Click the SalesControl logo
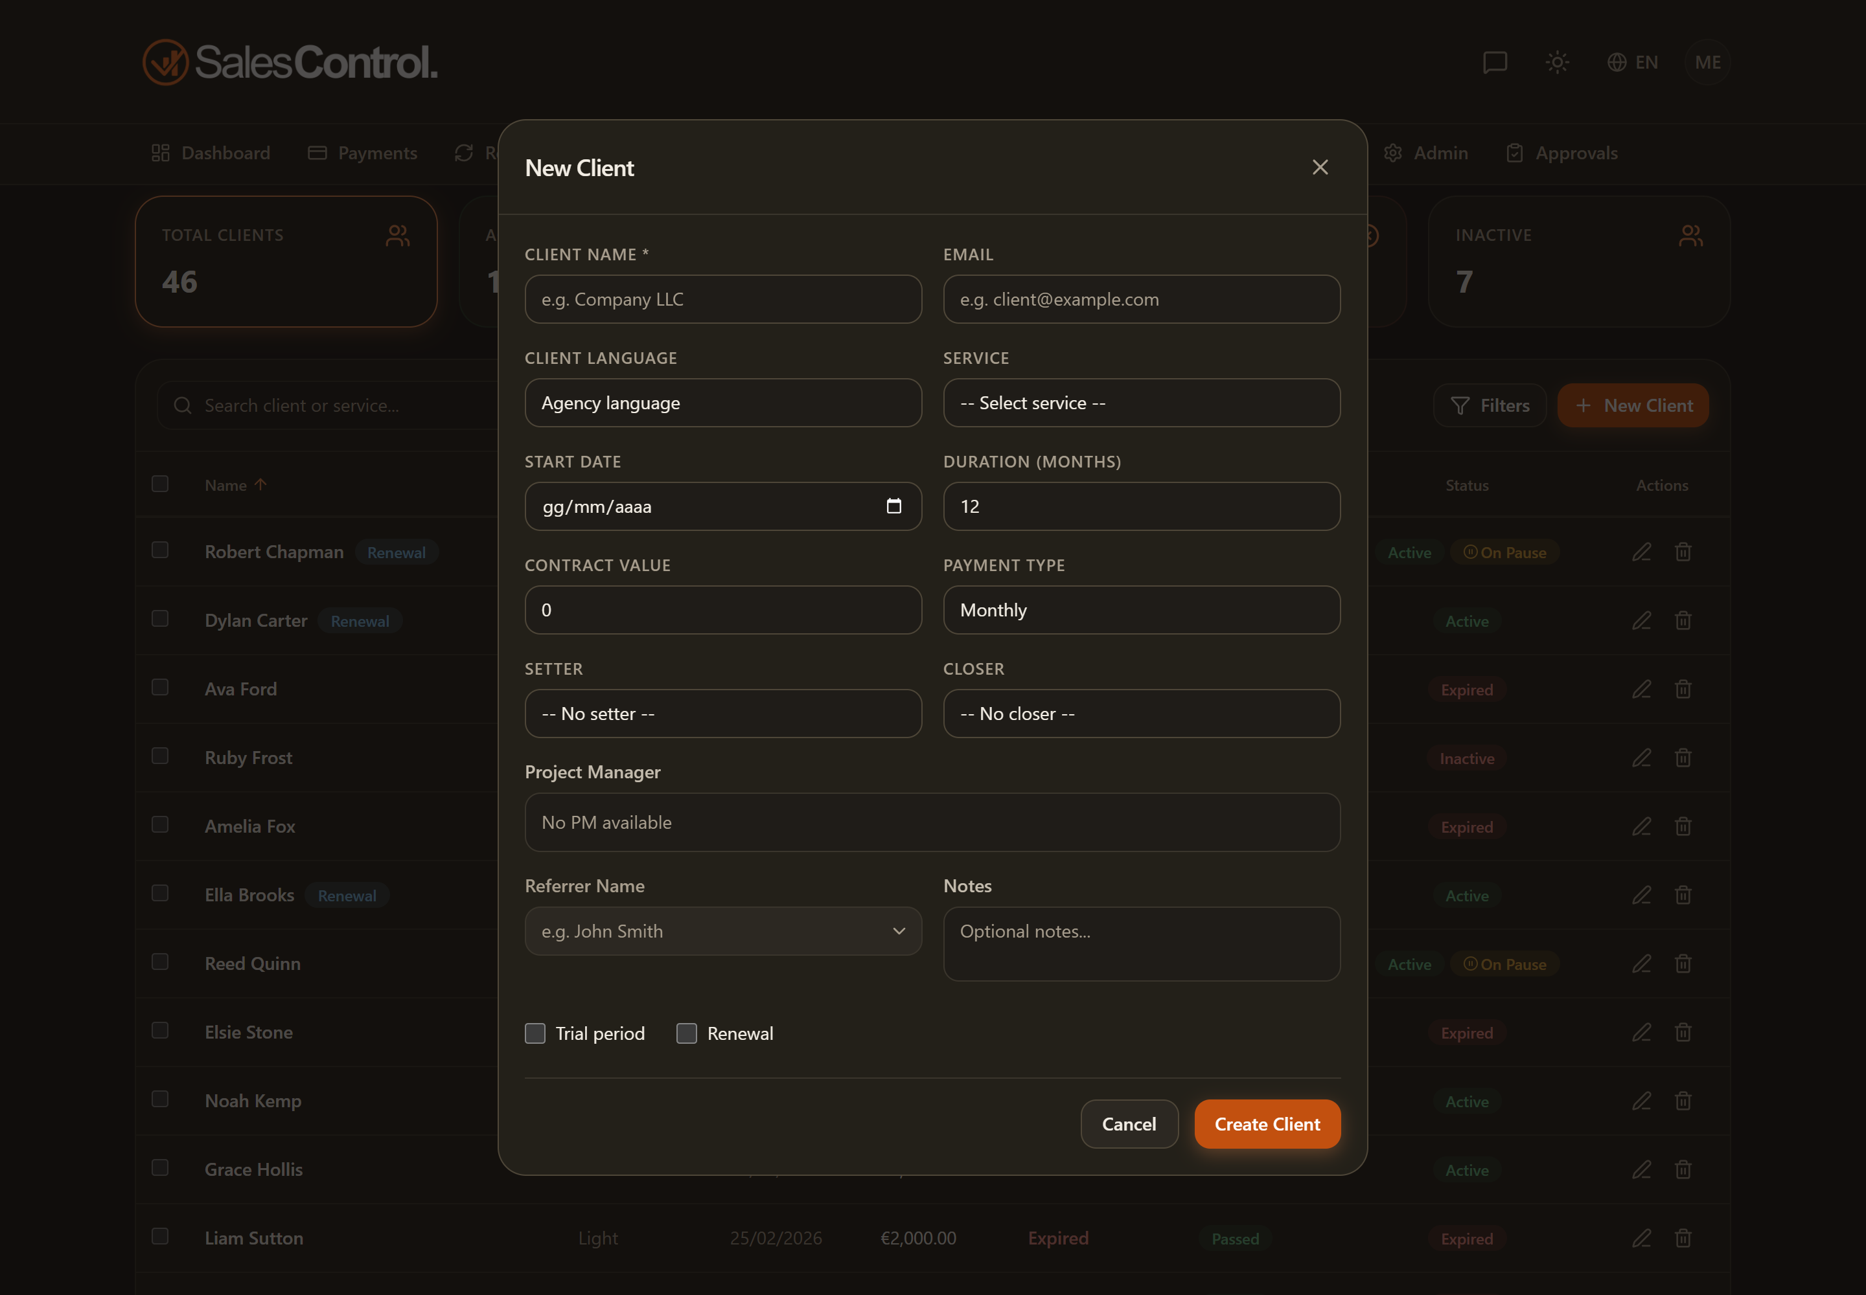Image resolution: width=1866 pixels, height=1295 pixels. 290,62
